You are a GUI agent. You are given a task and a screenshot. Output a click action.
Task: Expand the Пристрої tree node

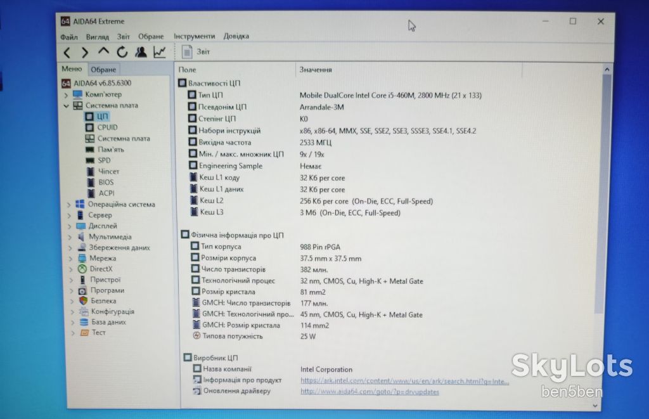tap(71, 280)
